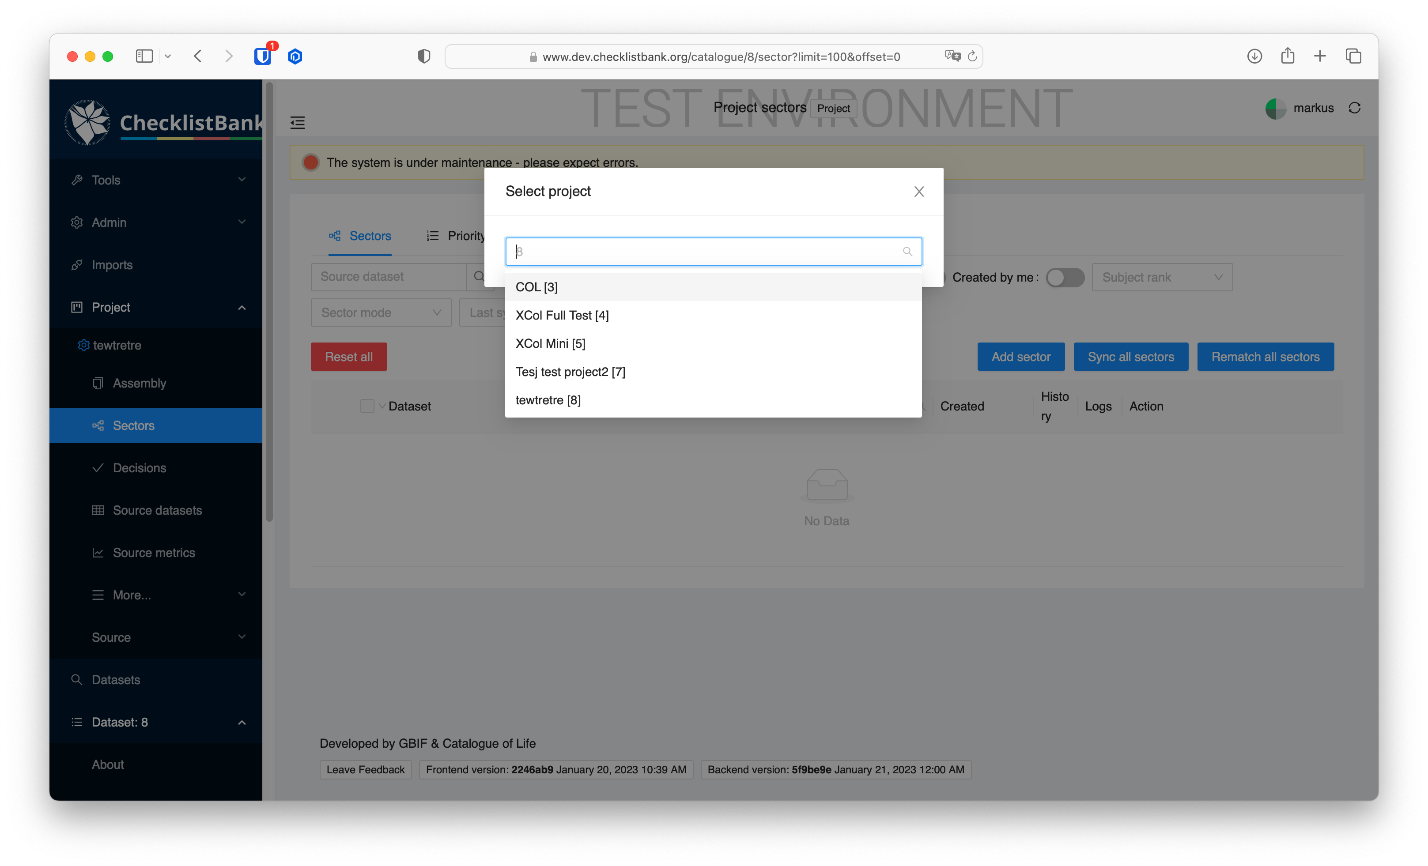Click the search icon in the project field
Image resolution: width=1428 pixels, height=866 pixels.
[x=907, y=252]
